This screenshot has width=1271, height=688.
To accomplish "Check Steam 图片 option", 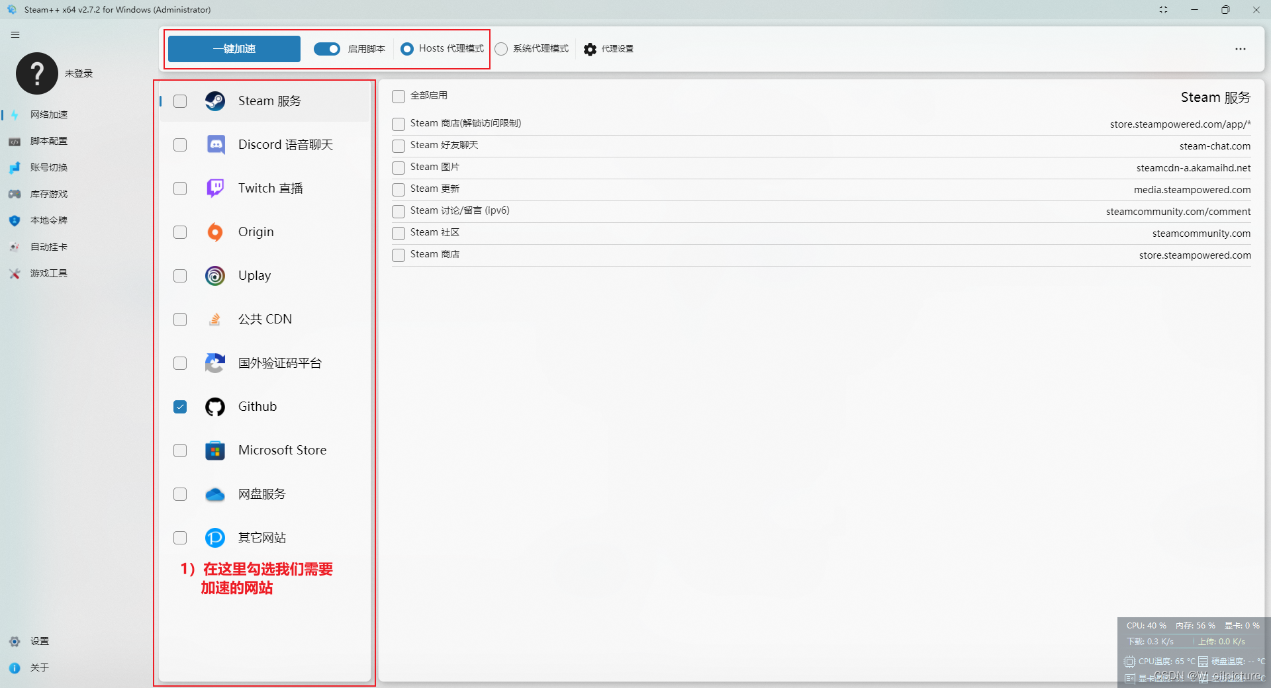I will [399, 168].
